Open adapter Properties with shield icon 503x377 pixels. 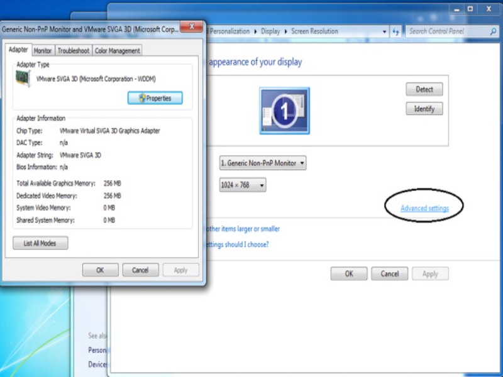155,98
